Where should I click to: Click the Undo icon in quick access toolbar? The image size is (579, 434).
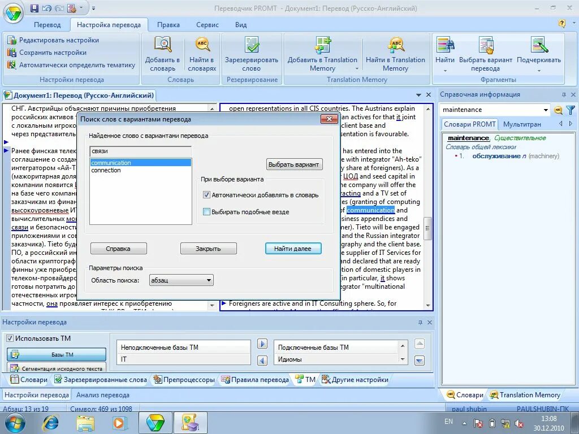[x=46, y=8]
